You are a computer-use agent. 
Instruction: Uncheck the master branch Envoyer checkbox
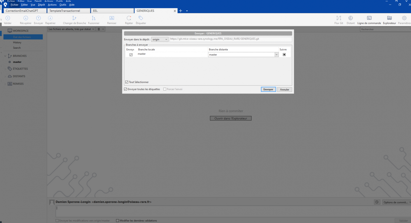[x=131, y=55]
